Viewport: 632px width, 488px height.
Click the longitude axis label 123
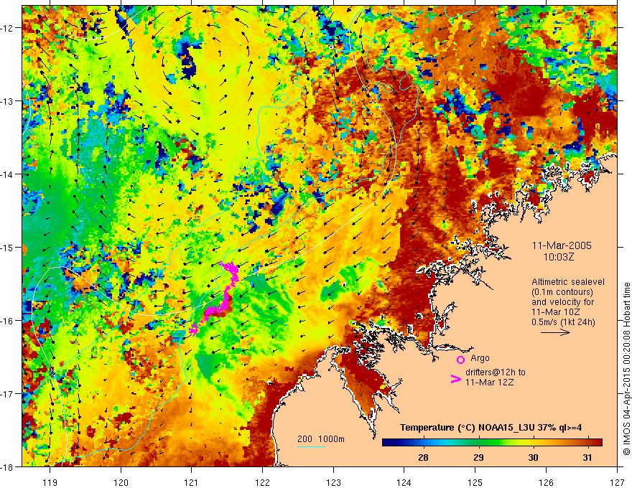coord(333,482)
